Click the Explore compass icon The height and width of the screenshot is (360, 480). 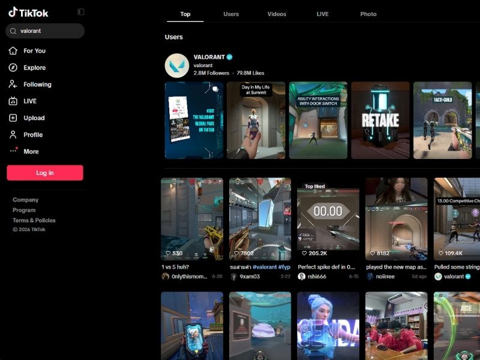coord(13,67)
